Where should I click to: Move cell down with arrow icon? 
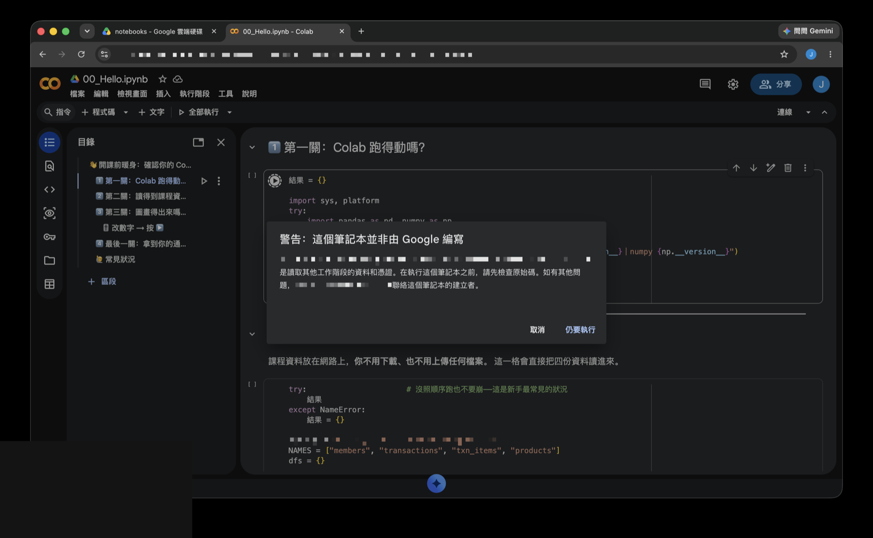pyautogui.click(x=753, y=168)
